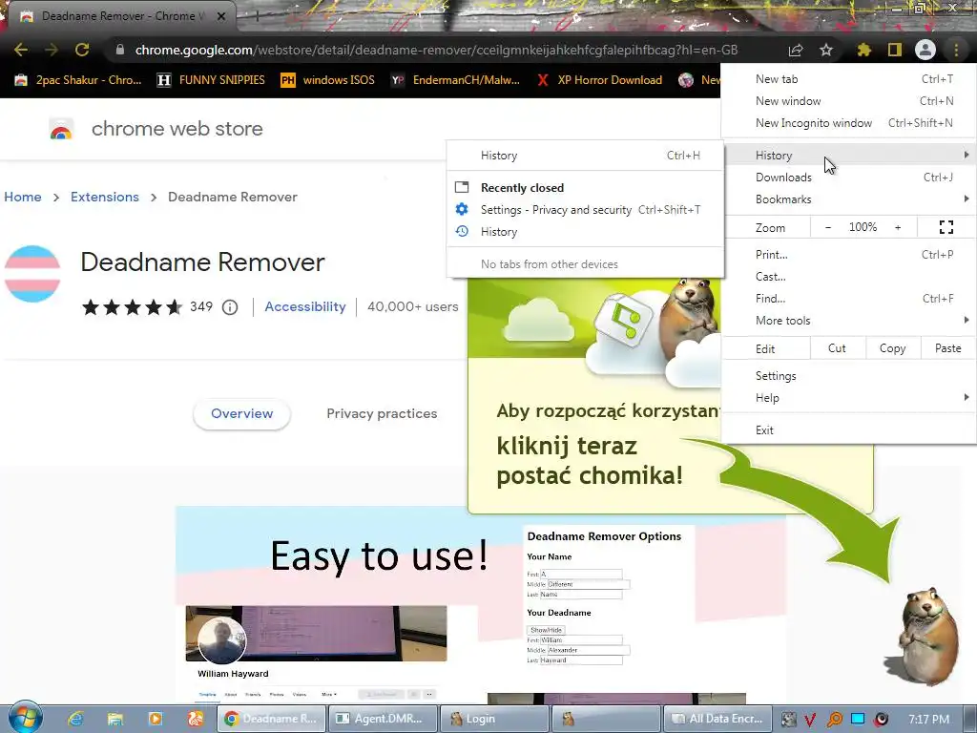
Task: Click the rating info circle icon
Action: (x=230, y=307)
